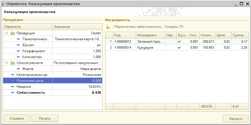The width and height of the screenshot is (251, 125).
Task: Click the Печать button
Action: (x=45, y=119)
